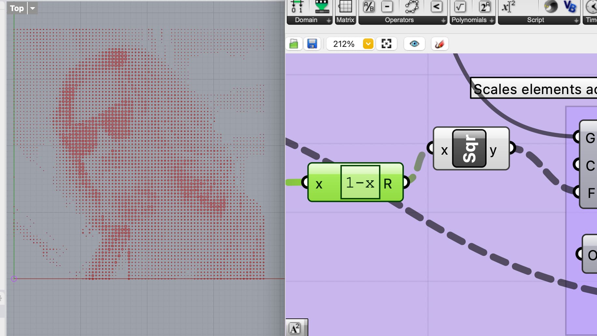Select the Relative Differences chain icon

(412, 7)
